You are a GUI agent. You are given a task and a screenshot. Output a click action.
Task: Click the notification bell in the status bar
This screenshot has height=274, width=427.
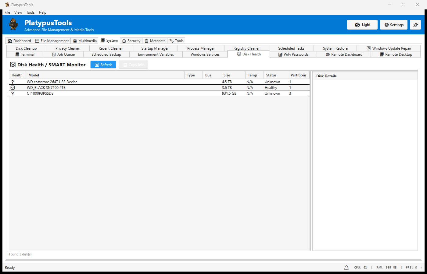pyautogui.click(x=346, y=267)
